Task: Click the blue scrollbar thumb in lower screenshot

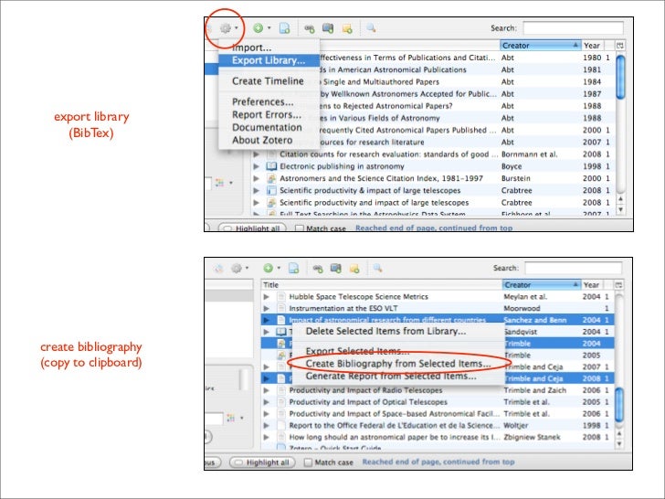Action: tap(619, 404)
